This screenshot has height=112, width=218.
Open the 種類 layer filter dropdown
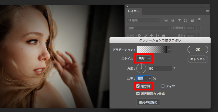click(143, 20)
